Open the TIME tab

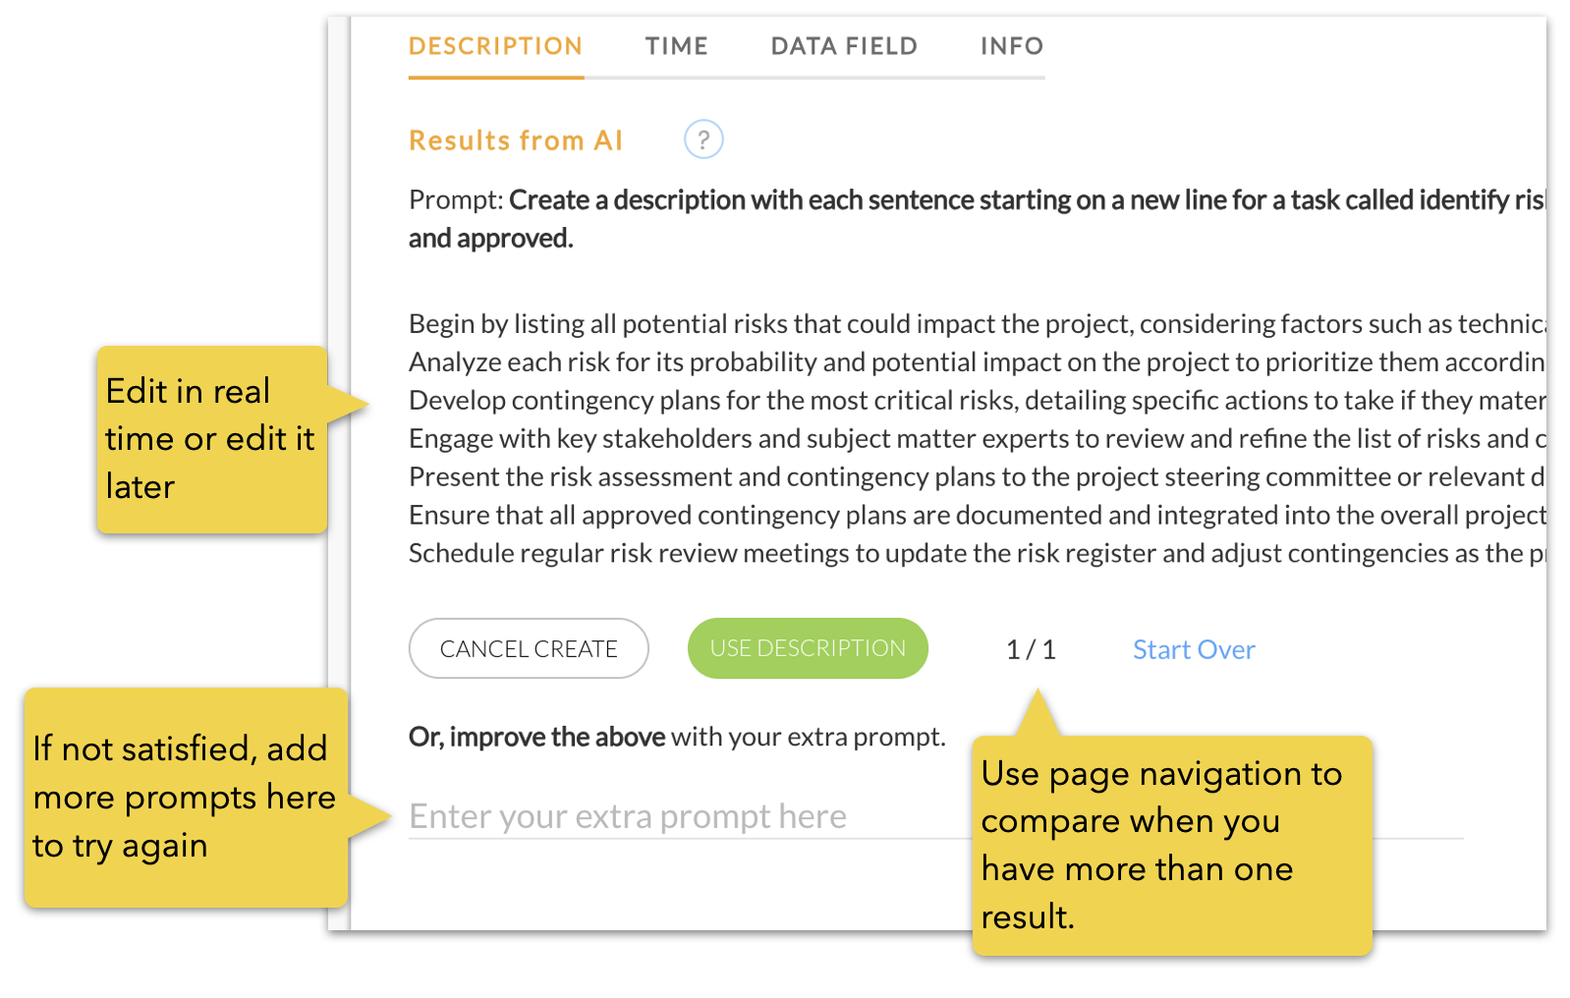point(677,46)
